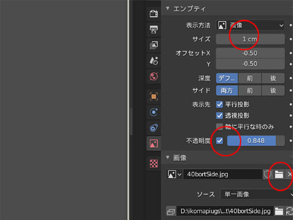The width and height of the screenshot is (293, 220).
Task: Open the Physics properties tab
Action: point(154,112)
